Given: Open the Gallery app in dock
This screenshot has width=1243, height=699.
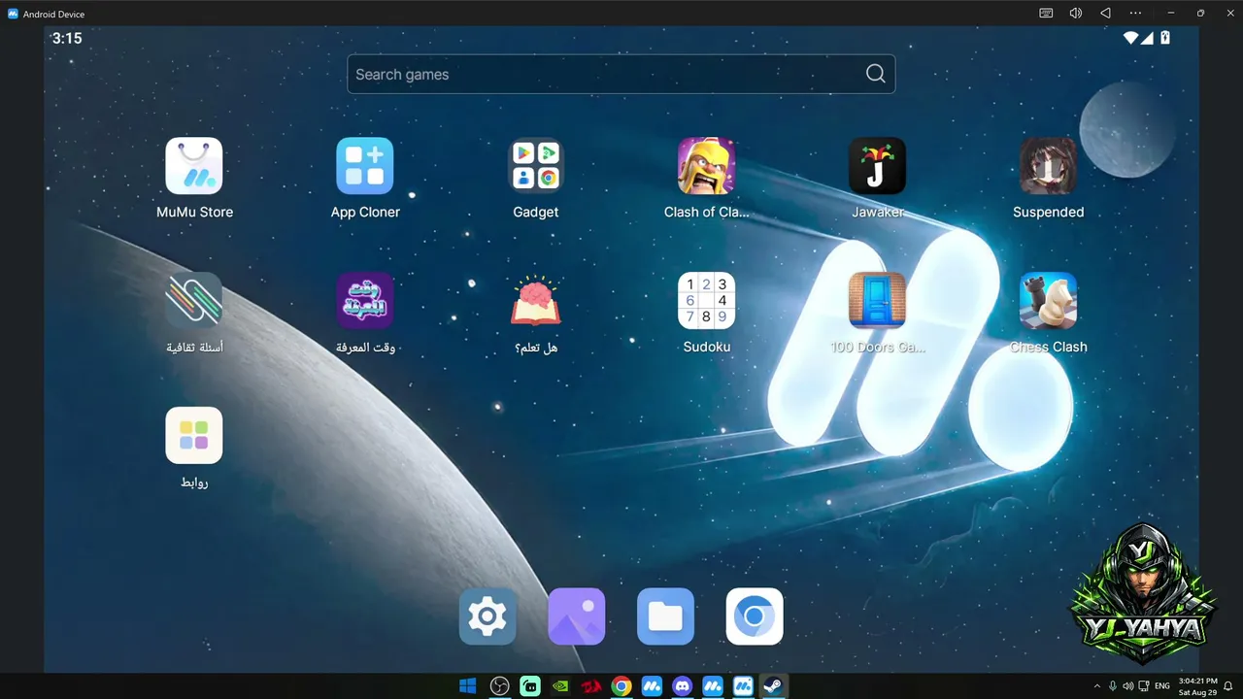Looking at the screenshot, I should pos(577,616).
